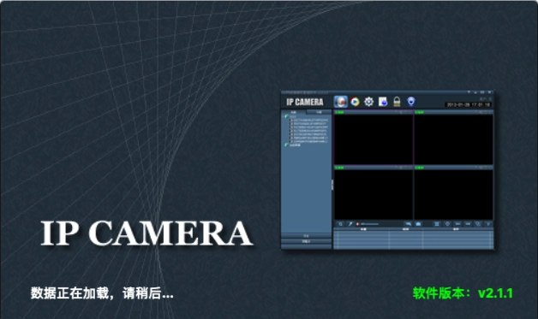Click the log document icon with blue dot
Viewport: 538px width, 319px height.
click(x=383, y=102)
